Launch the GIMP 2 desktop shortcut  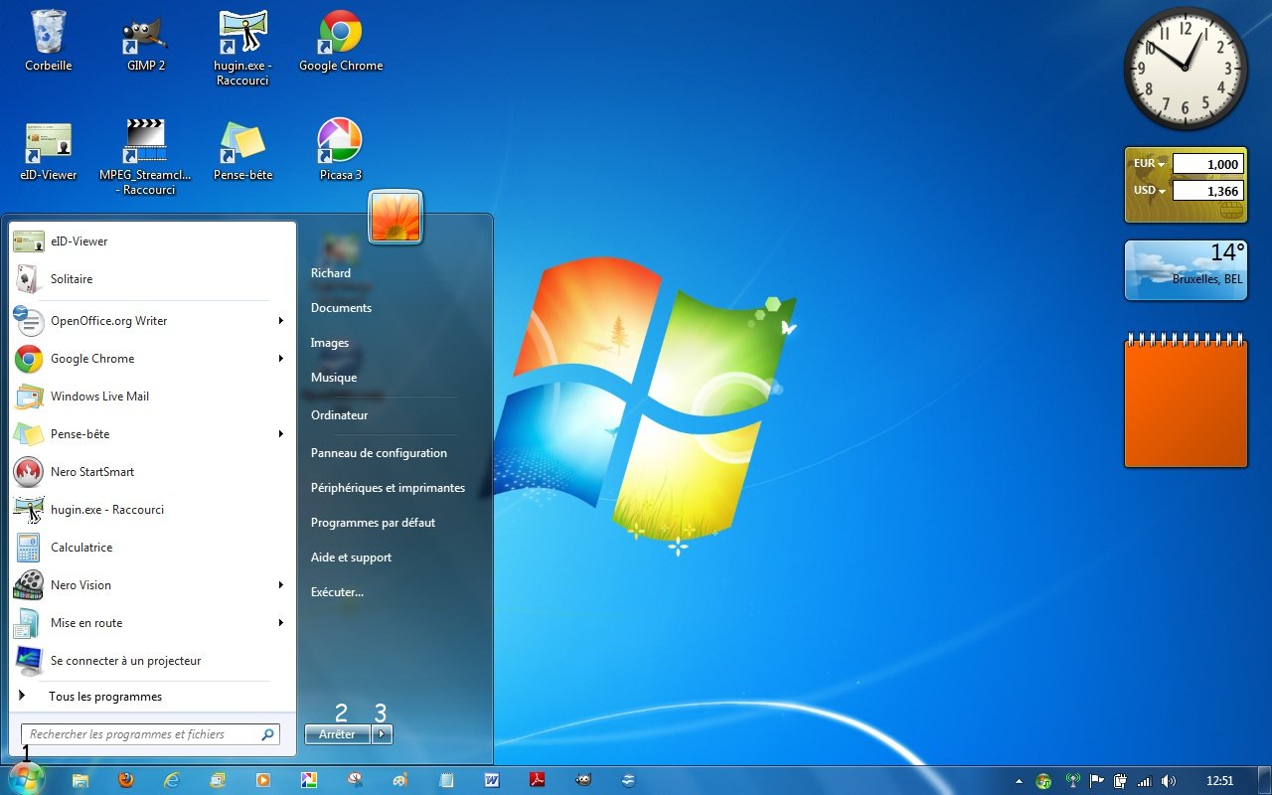pyautogui.click(x=146, y=40)
